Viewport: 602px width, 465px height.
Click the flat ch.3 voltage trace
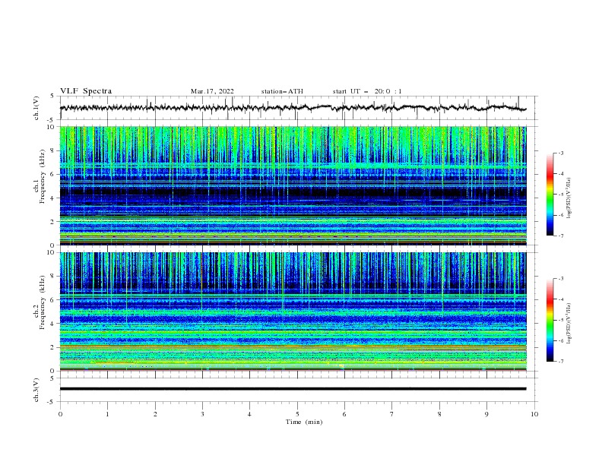click(293, 389)
